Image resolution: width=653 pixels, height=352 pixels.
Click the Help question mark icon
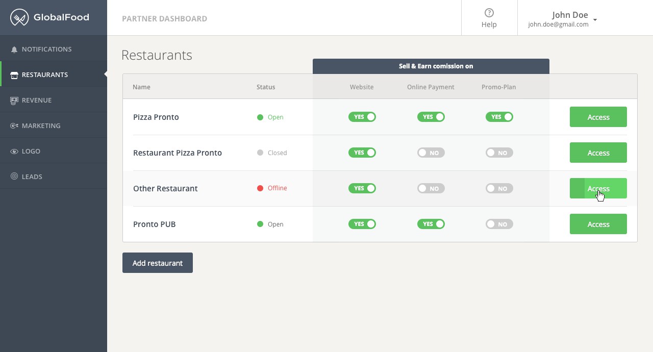coord(489,13)
